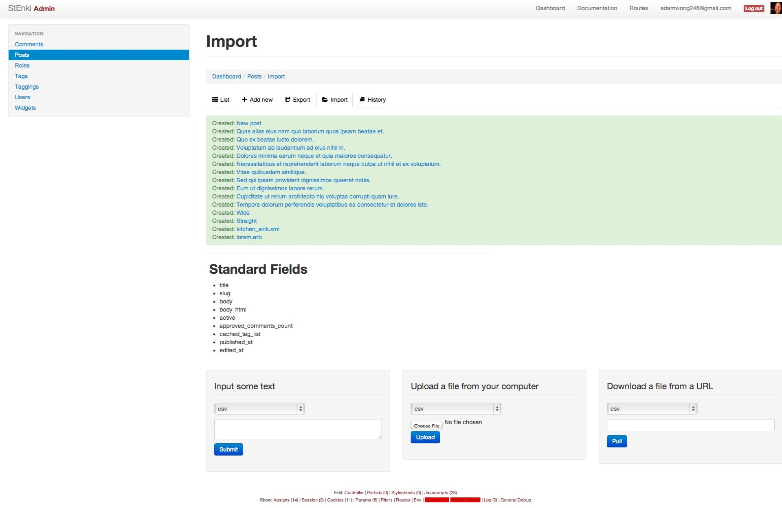
Task: Open the csv dropdown in the Upload a file panel
Action: point(455,409)
